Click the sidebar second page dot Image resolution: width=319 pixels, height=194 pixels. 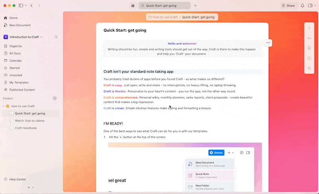coord(33,188)
